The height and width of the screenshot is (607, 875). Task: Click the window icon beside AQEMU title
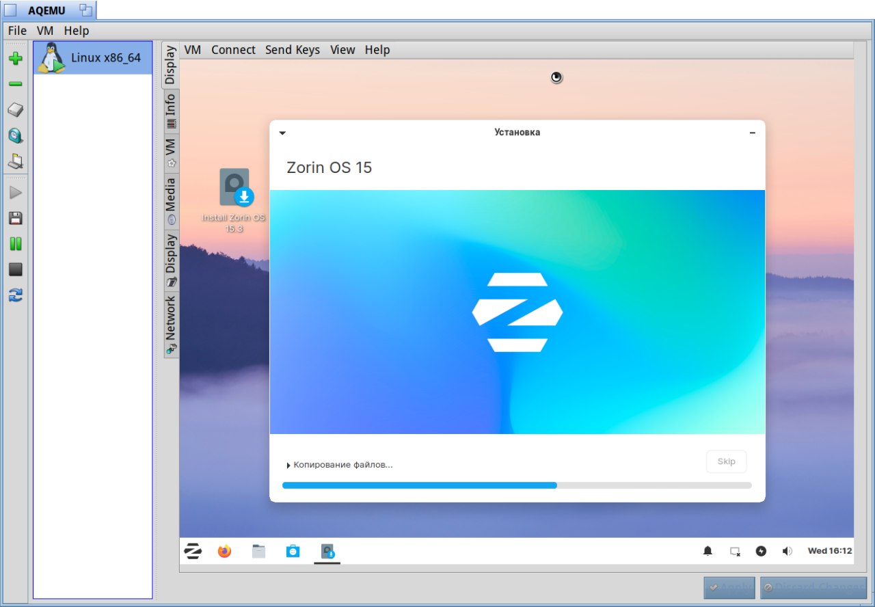pos(85,10)
